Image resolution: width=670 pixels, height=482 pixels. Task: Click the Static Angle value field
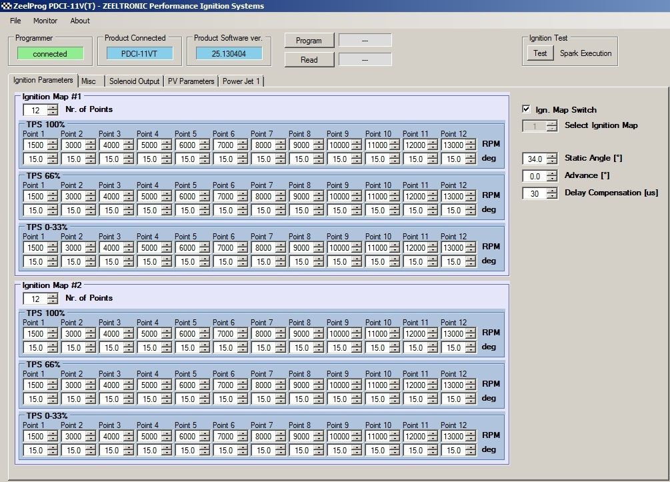tap(535, 159)
